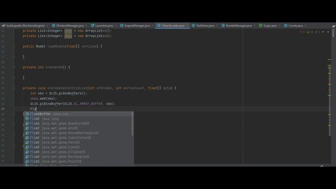The height and width of the screenshot is (189, 336).
Task: Click the vbos.add(vbo) statement
Action: (43, 99)
